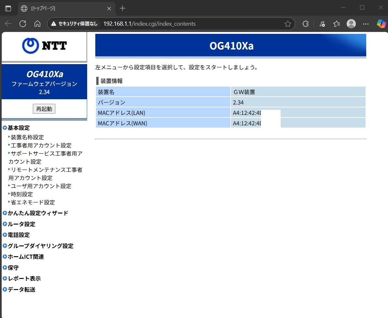Go to the browser home page
The height and width of the screenshot is (318, 388).
click(37, 24)
